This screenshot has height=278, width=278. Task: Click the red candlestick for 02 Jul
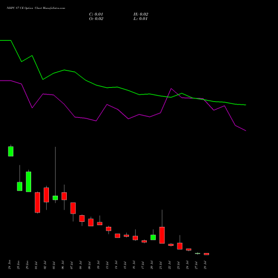point(46,195)
